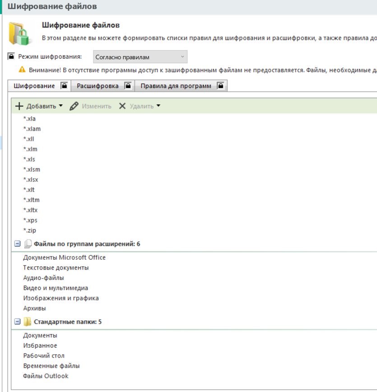Select the *.xlam extension row
Image resolution: width=377 pixels, height=392 pixels.
194,129
